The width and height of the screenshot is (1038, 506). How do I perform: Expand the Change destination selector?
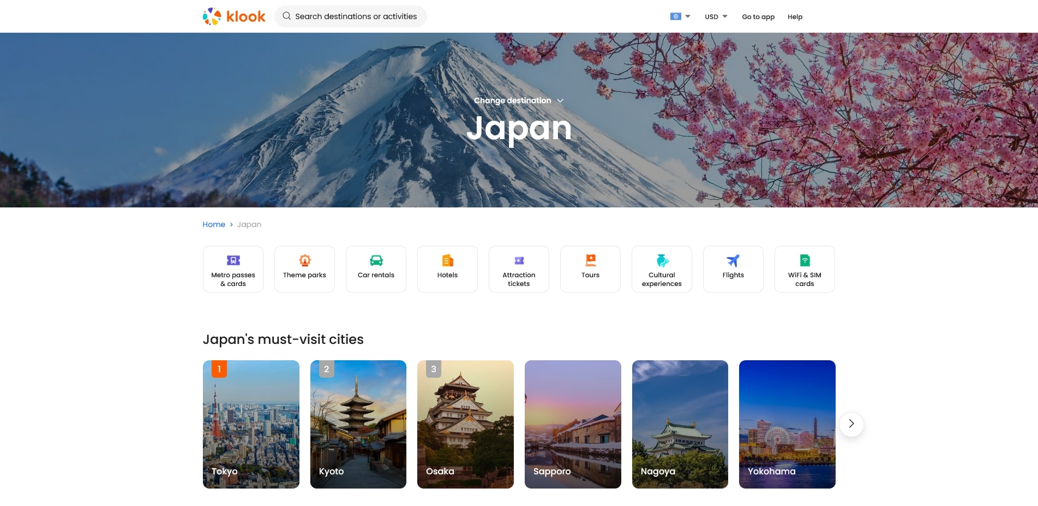518,100
